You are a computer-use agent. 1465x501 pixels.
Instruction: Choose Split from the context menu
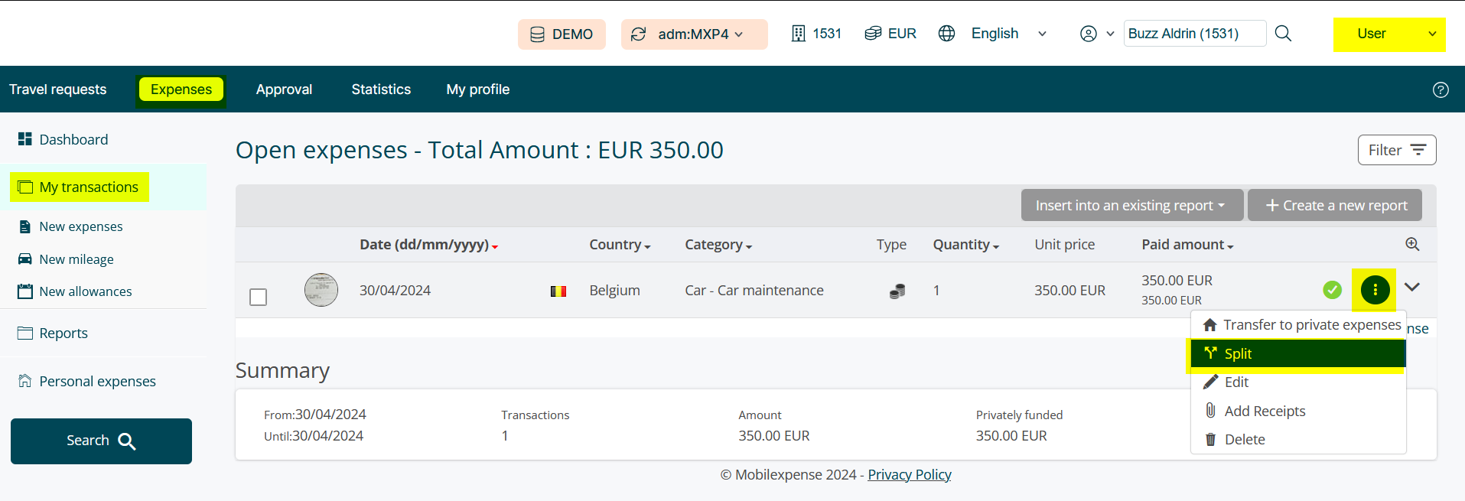1297,353
